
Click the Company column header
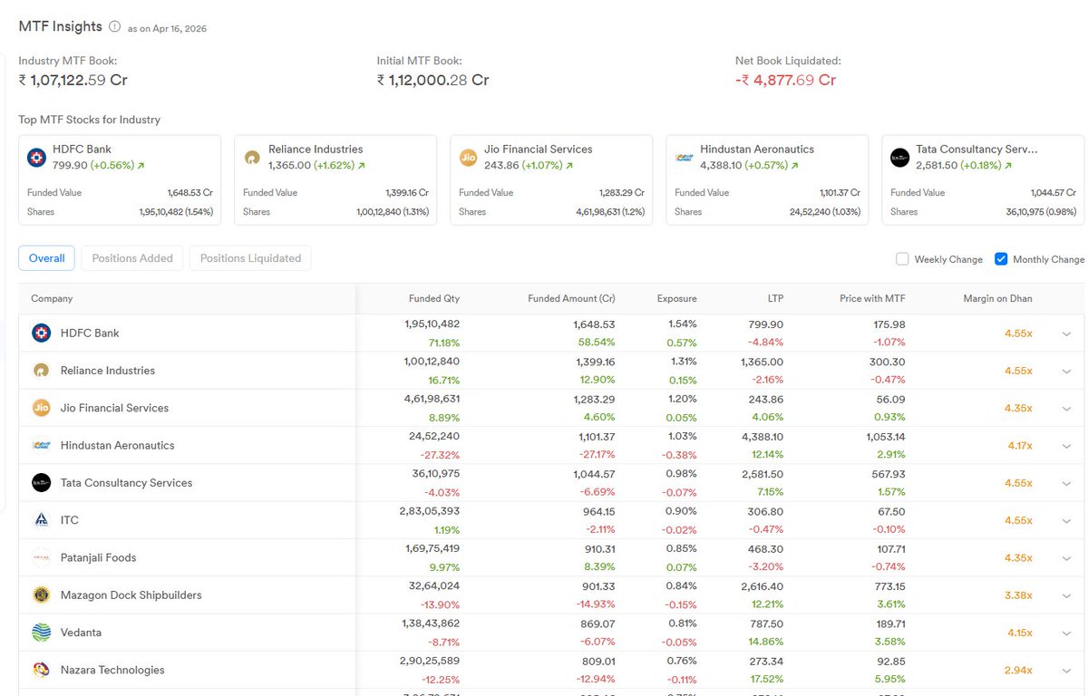click(52, 298)
